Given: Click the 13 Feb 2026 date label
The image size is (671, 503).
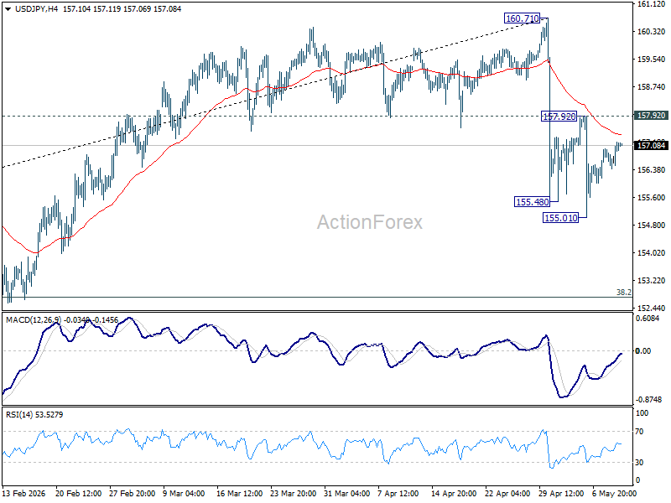Looking at the screenshot, I should point(24,494).
